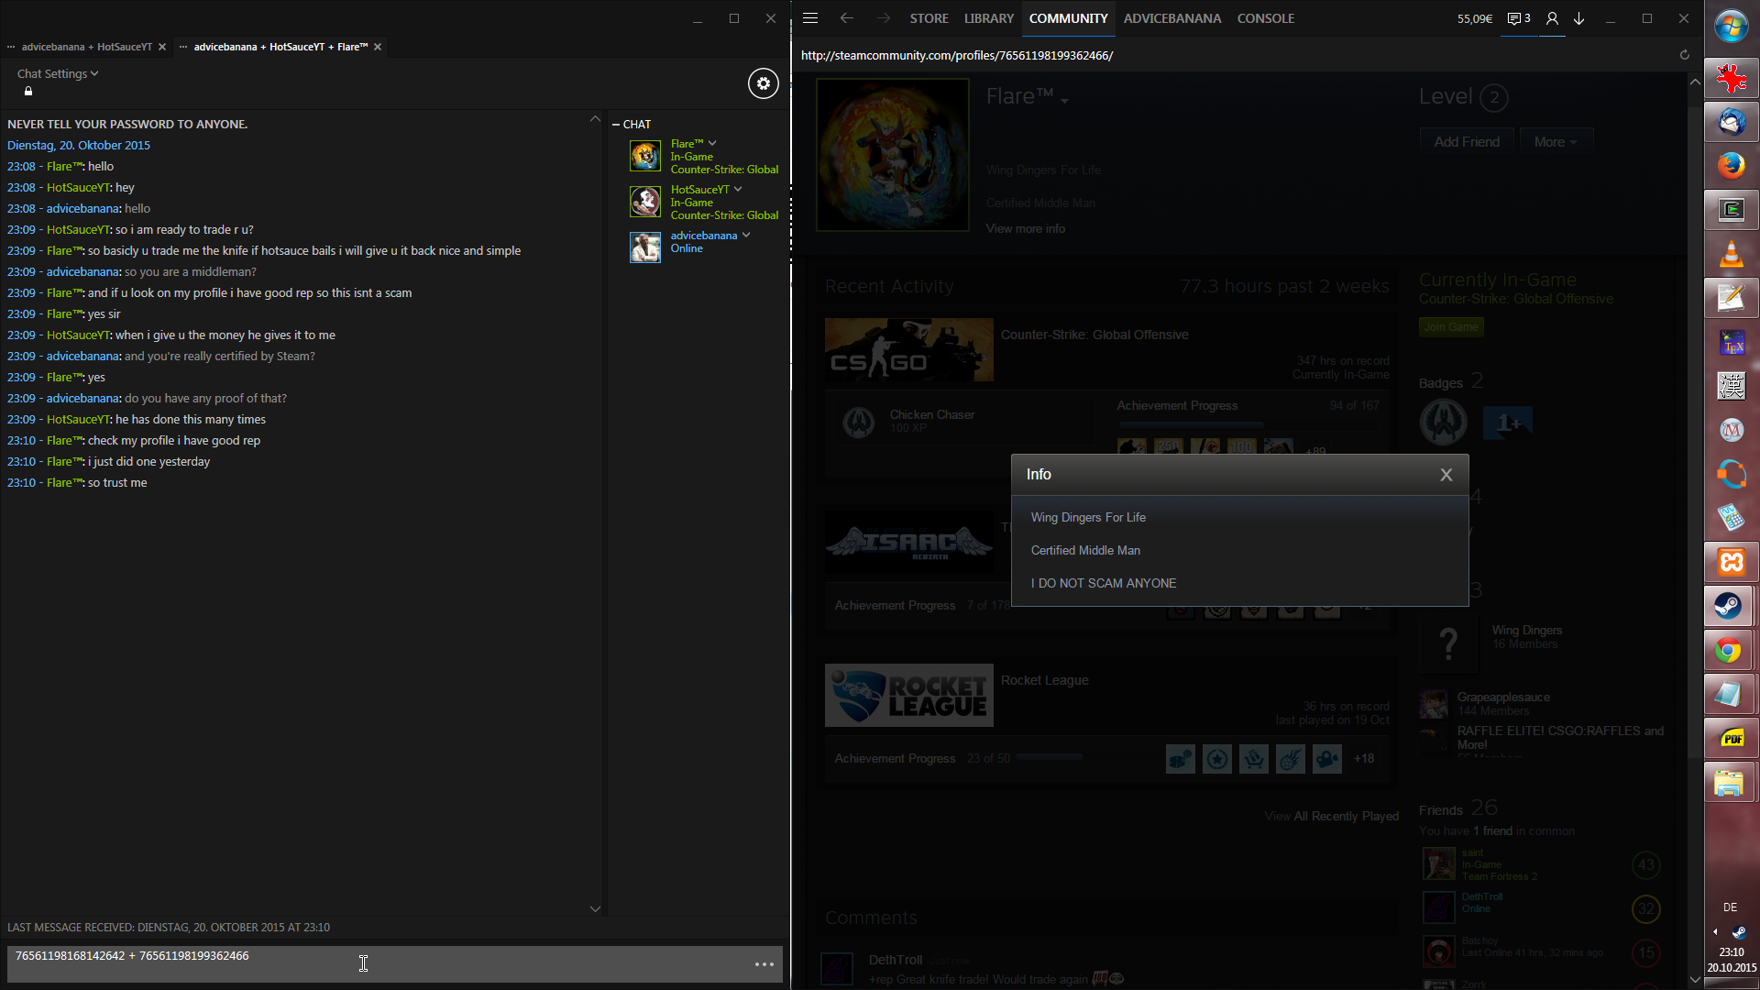Image resolution: width=1760 pixels, height=990 pixels.
Task: Open the Flare™ user dropdown arrow
Action: point(712,143)
